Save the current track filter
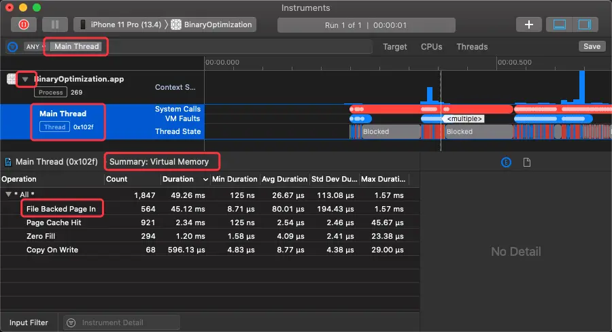 [x=592, y=46]
